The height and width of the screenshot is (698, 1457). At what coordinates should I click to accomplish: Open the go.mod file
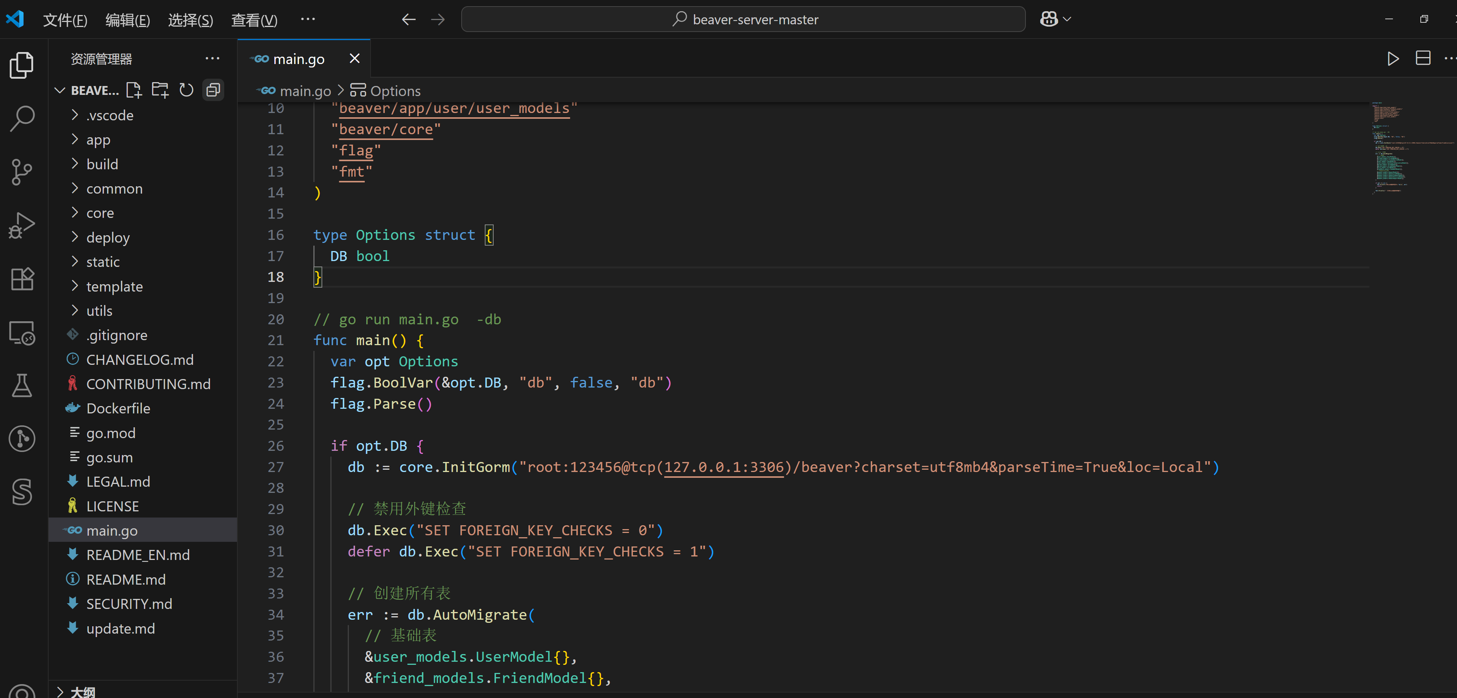pos(142,433)
